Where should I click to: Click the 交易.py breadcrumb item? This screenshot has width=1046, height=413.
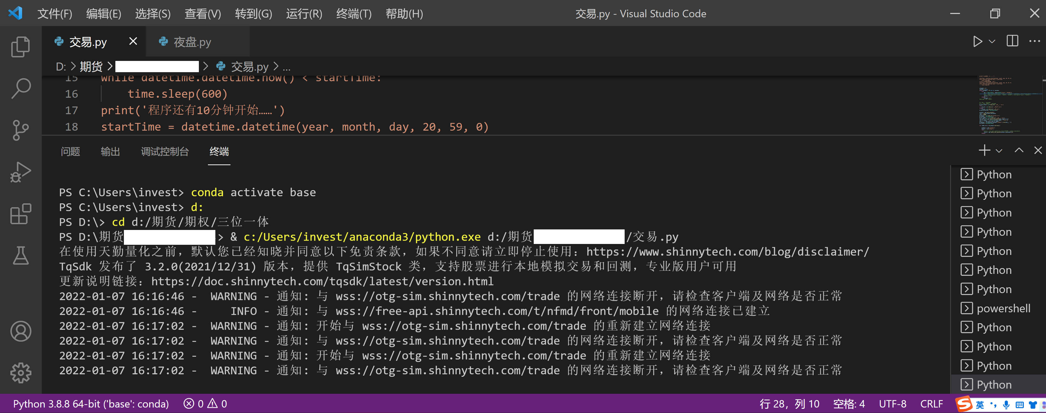coord(250,66)
